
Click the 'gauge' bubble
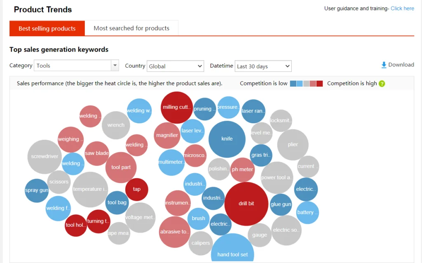tap(260, 235)
